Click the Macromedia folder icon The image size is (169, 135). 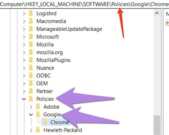[x=31, y=21]
